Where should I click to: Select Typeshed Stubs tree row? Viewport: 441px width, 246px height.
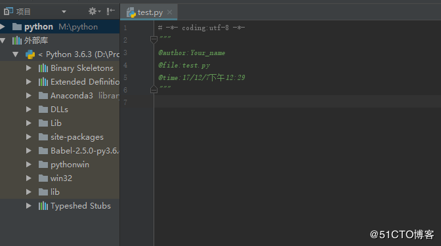coord(60,206)
